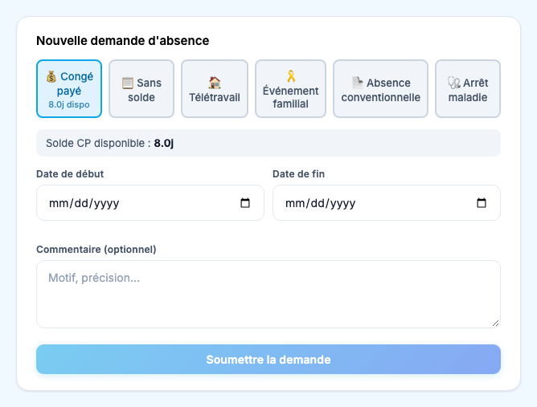Select Absence conventionnelle type
537x407 pixels.
(380, 89)
